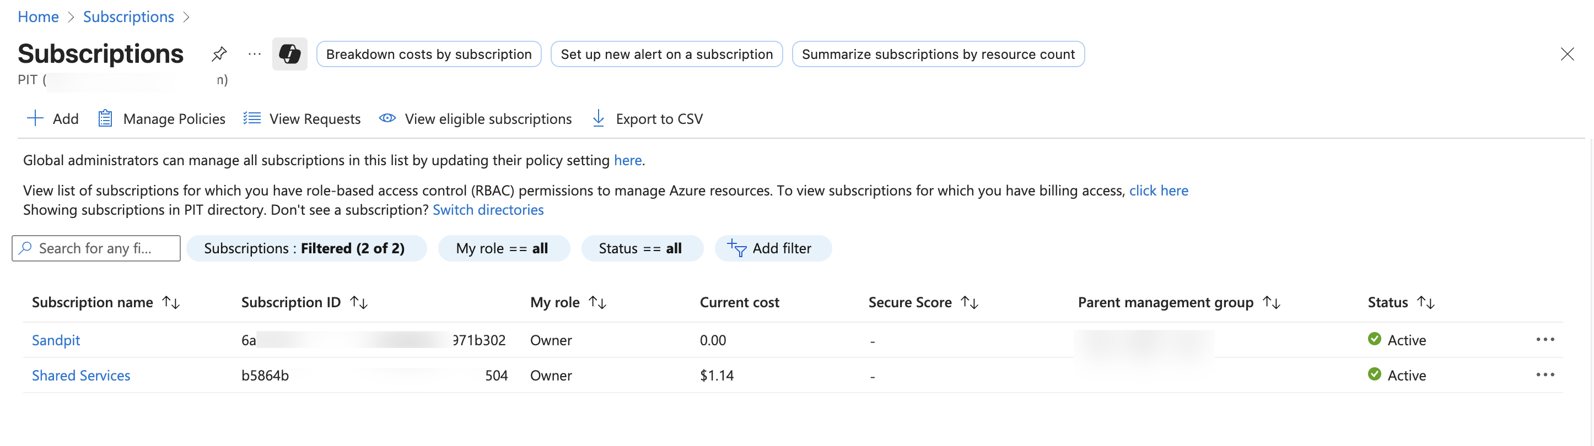Viewport: 1594px width, 446px height.
Task: Open View Requests
Action: [x=302, y=118]
